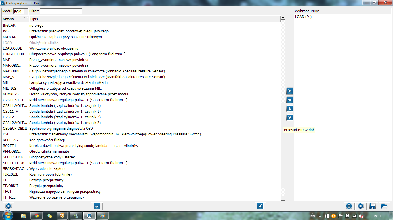Click the PID list scrollbar up arrow
This screenshot has width=393, height=220.
tap(283, 18)
